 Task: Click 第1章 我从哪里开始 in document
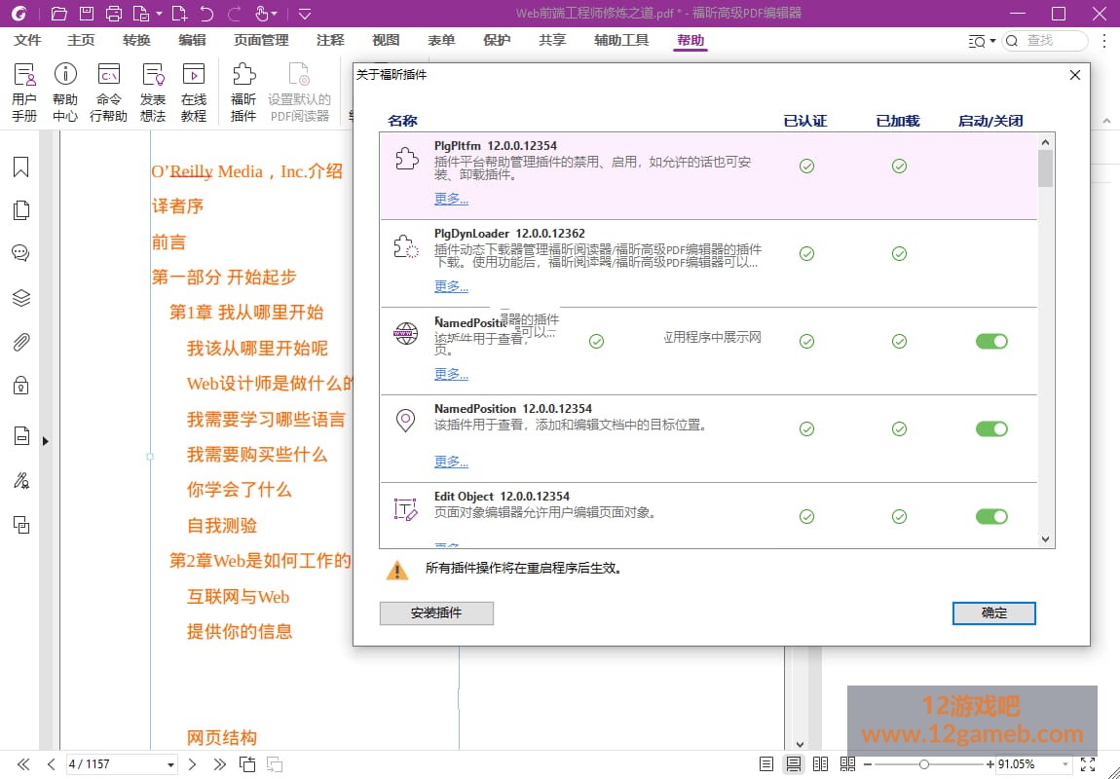point(246,312)
